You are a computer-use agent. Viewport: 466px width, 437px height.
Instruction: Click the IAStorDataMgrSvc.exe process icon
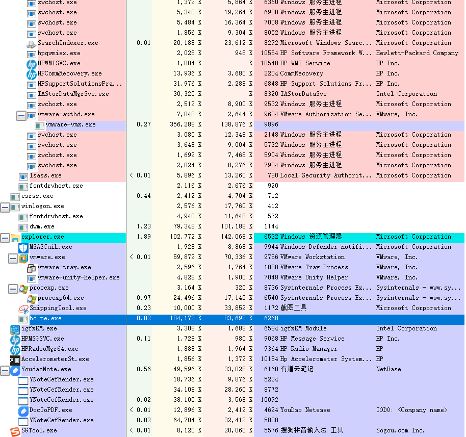(31, 95)
